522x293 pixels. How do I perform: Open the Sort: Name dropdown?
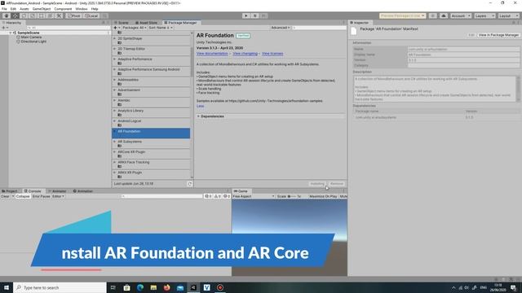coord(161,28)
